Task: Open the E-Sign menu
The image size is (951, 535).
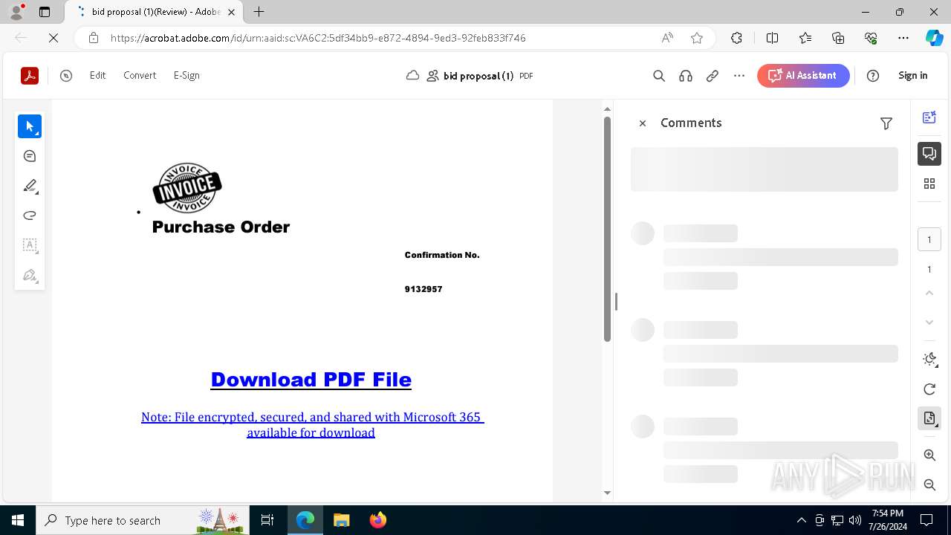Action: point(186,76)
